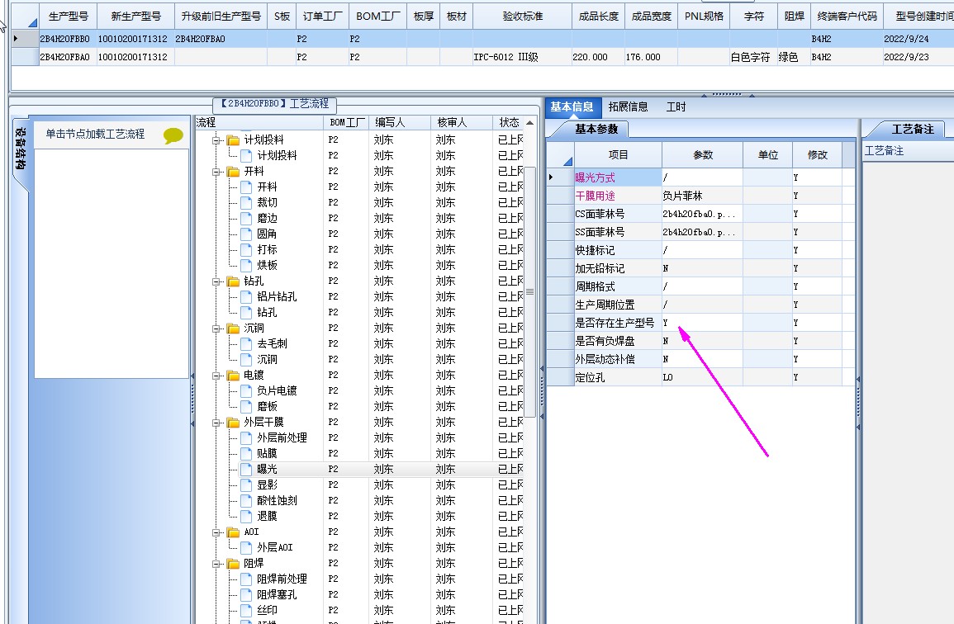Select the 2B4H20FBA0 product row
This screenshot has height=624, width=954.
482,57
